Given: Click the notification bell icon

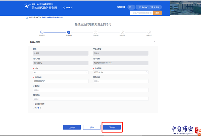Looking at the screenshot, I should [130, 7].
